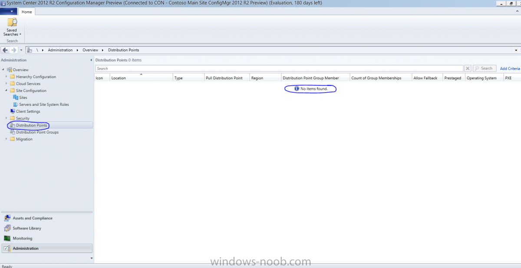The height and width of the screenshot is (268, 521).
Task: Open Servers and Site System Roles
Action: click(x=44, y=105)
